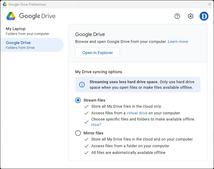Select the Mirror files radio button
The height and width of the screenshot is (169, 214).
(78, 133)
